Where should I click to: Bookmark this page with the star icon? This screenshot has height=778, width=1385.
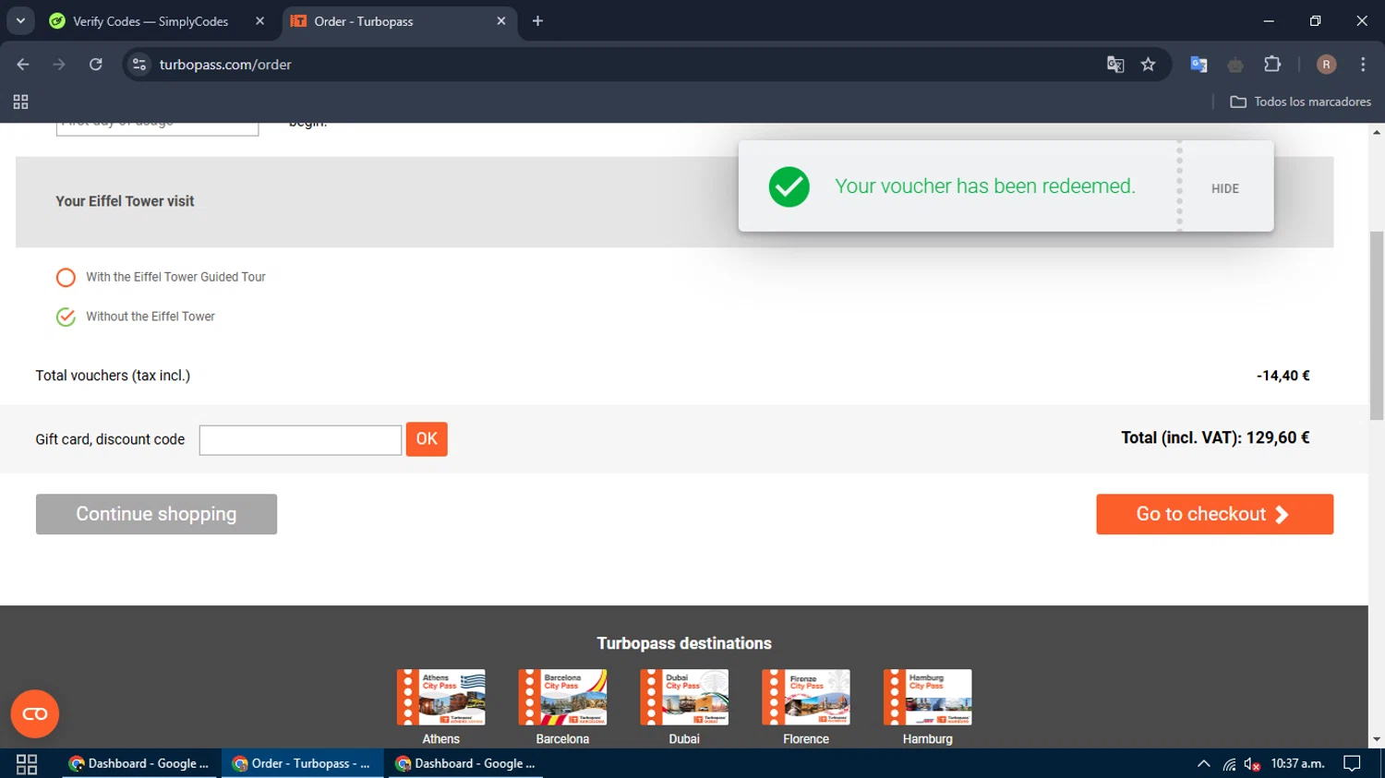click(1149, 65)
